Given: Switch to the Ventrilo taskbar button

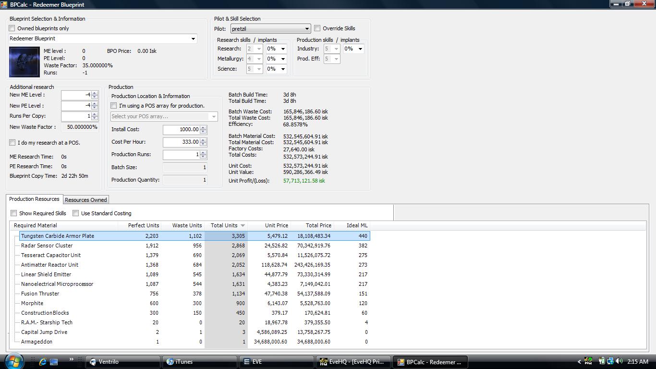Looking at the screenshot, I should click(x=123, y=362).
